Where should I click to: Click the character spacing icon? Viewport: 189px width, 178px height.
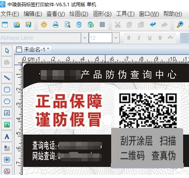[x=170, y=38]
